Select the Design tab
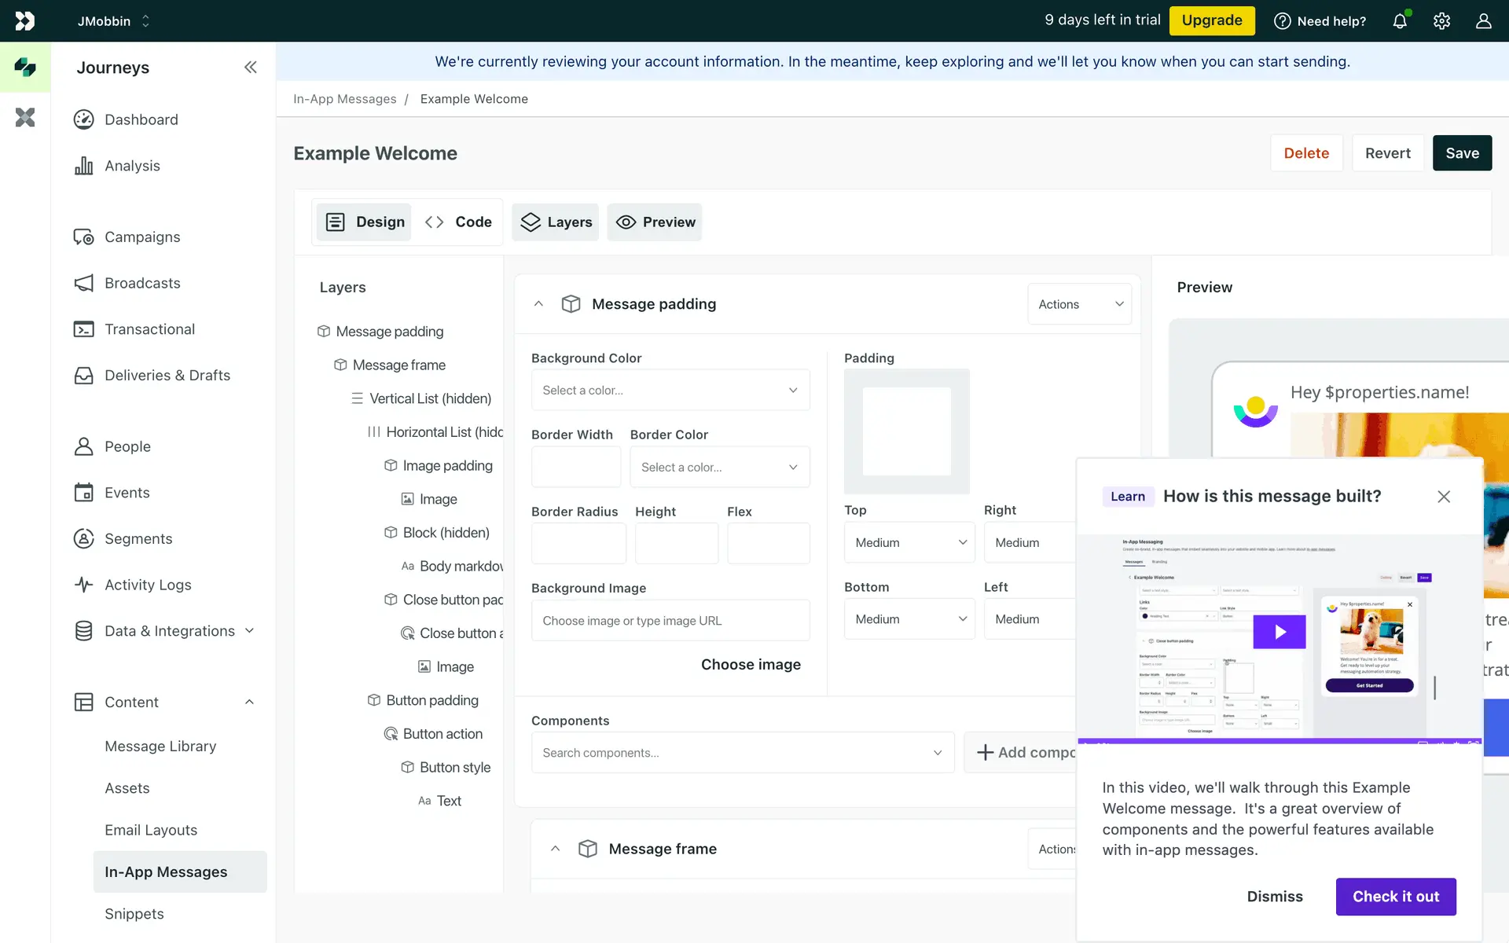The width and height of the screenshot is (1509, 943). pyautogui.click(x=365, y=222)
